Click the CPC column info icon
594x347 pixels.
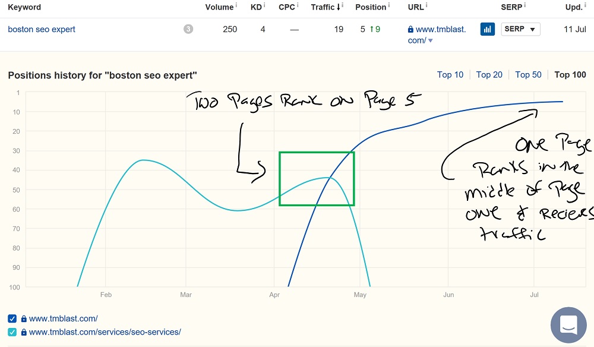click(298, 5)
